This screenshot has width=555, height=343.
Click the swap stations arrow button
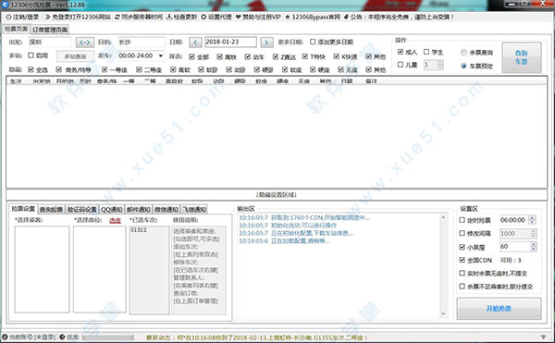click(85, 43)
